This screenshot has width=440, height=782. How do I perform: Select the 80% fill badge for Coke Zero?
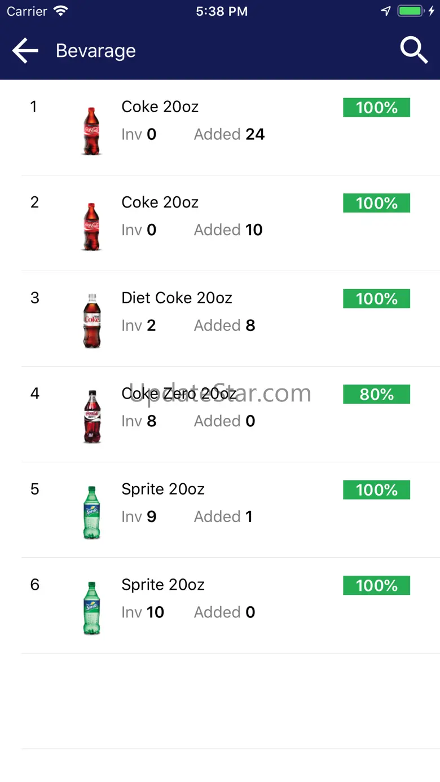click(x=376, y=394)
